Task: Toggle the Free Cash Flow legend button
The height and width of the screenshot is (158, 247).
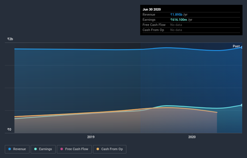Action: click(x=74, y=149)
